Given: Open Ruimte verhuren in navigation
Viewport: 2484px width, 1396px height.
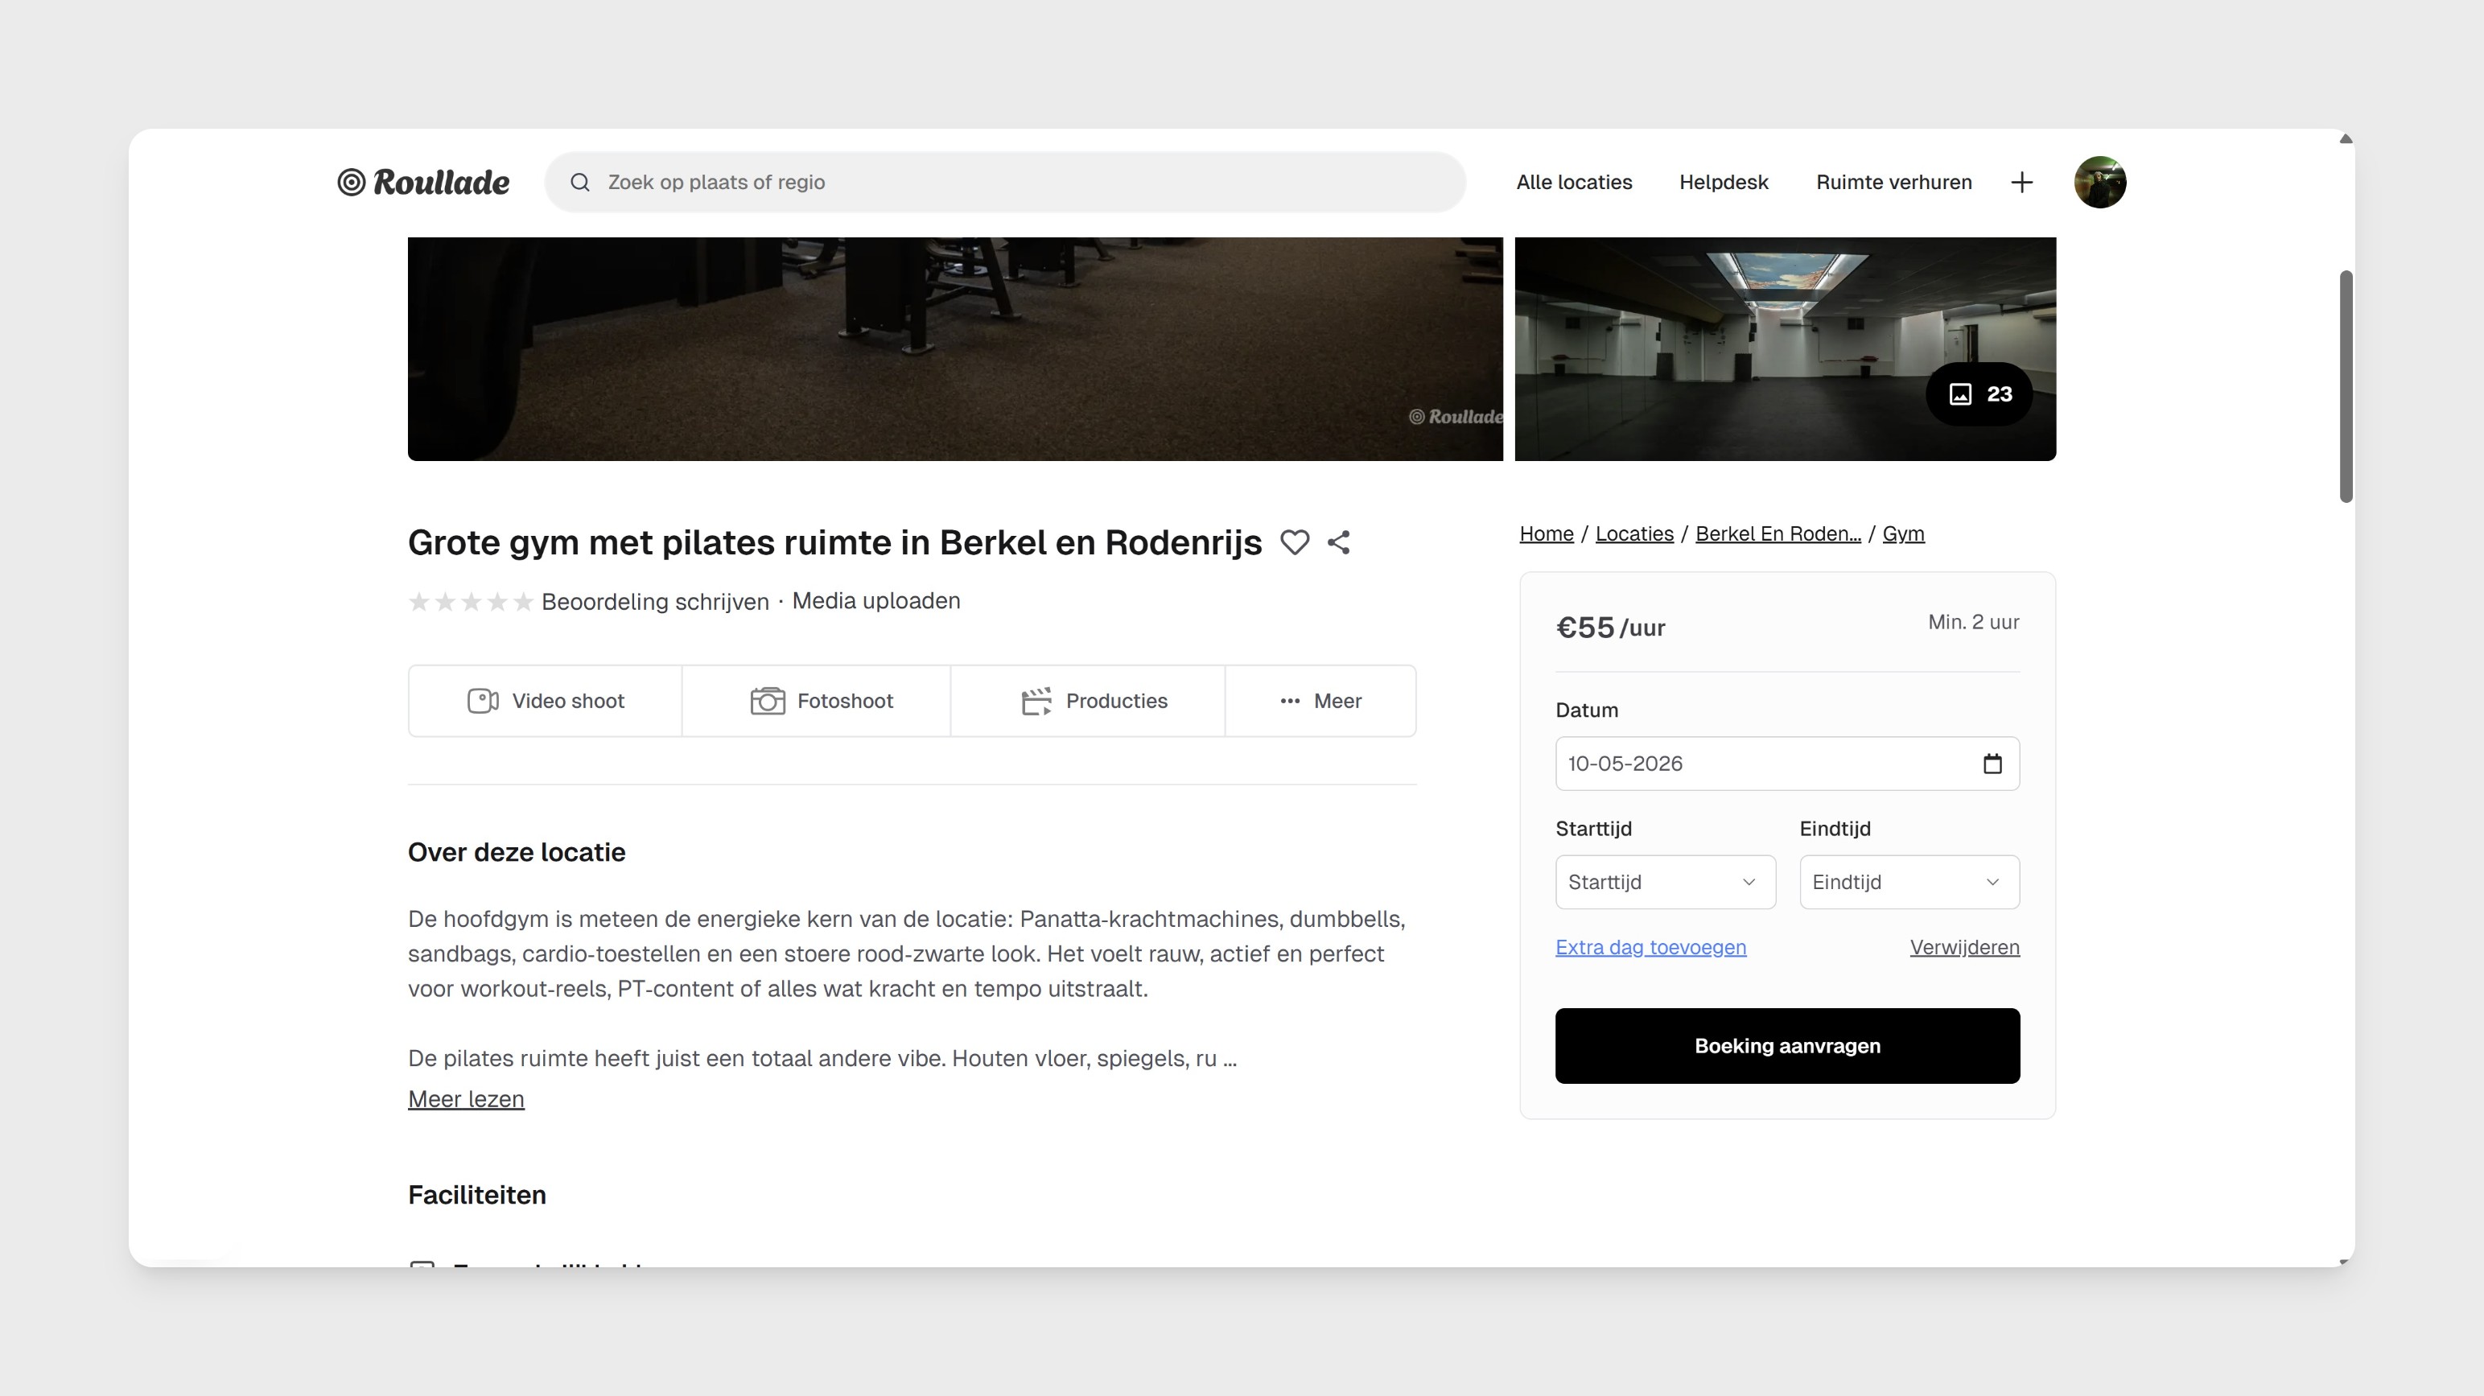Looking at the screenshot, I should point(1894,182).
